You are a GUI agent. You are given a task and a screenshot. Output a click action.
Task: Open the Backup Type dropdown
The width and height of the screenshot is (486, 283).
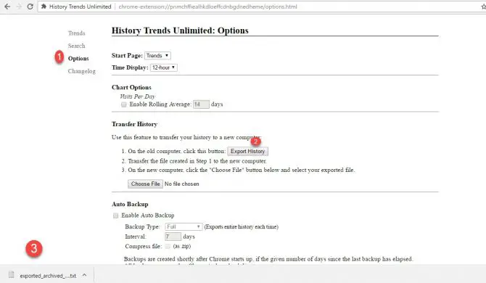pos(184,227)
